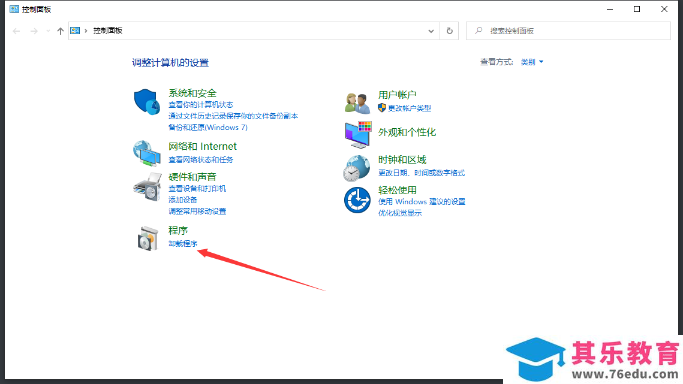Screen dimensions: 683x384
Task: Click 使用 Windows 建议的设置
Action: (x=422, y=201)
